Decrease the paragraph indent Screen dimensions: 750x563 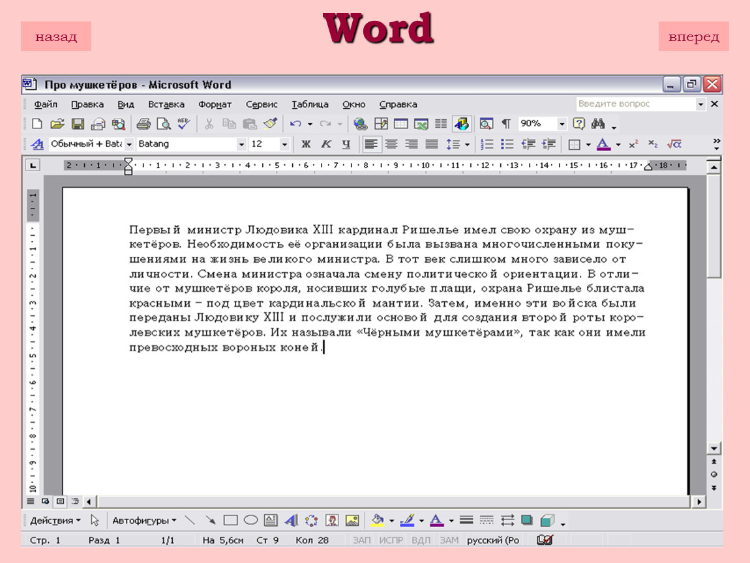[x=528, y=145]
